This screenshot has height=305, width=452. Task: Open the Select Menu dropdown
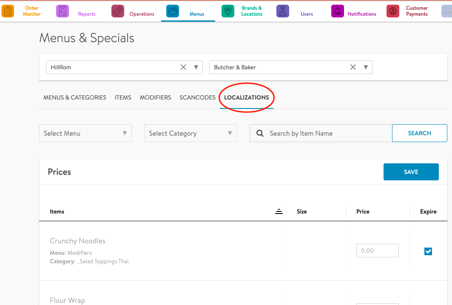coord(85,133)
